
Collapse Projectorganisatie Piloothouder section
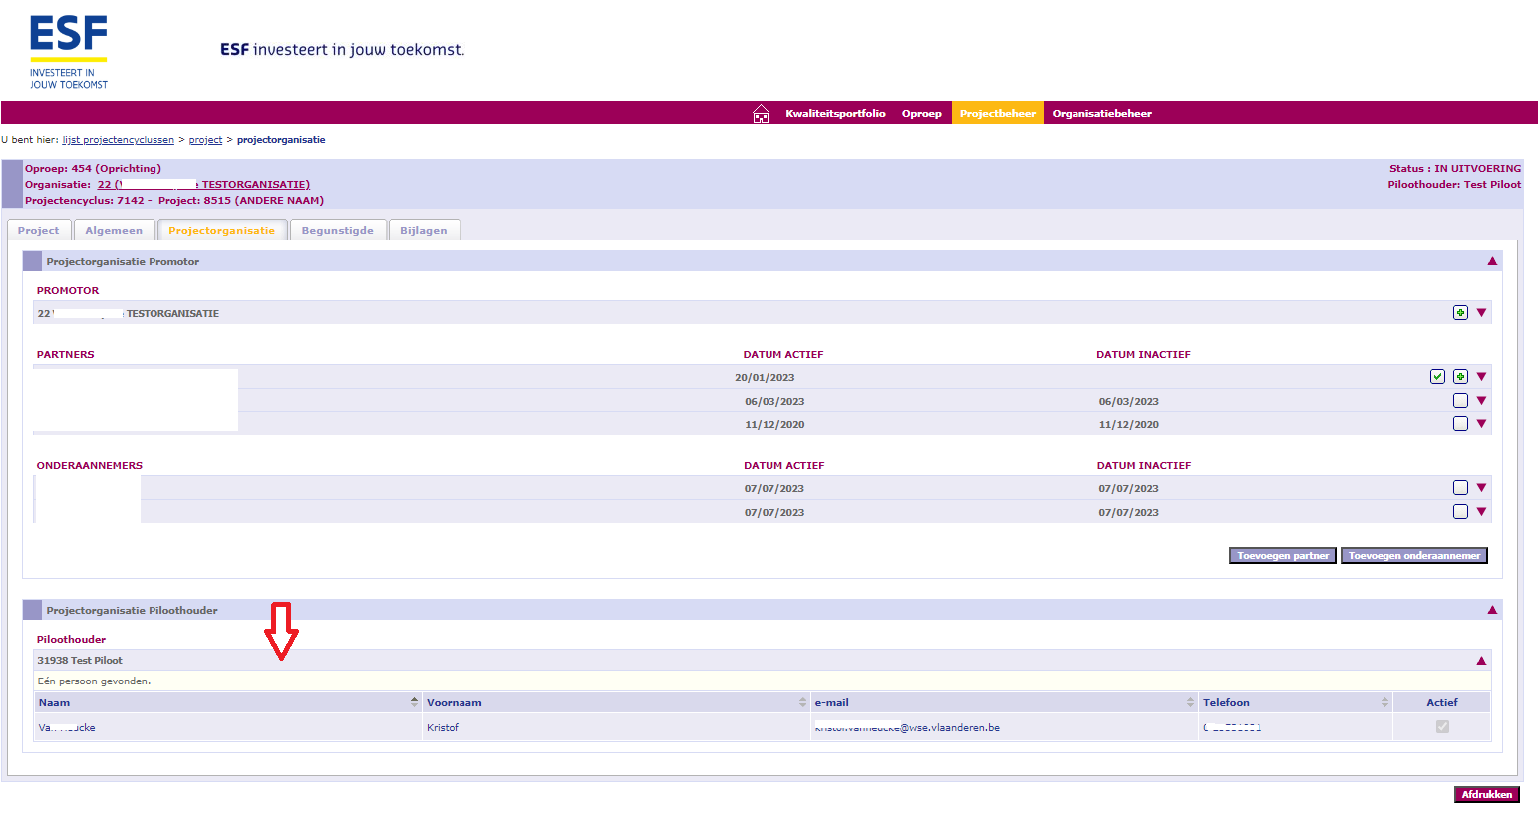[1492, 610]
